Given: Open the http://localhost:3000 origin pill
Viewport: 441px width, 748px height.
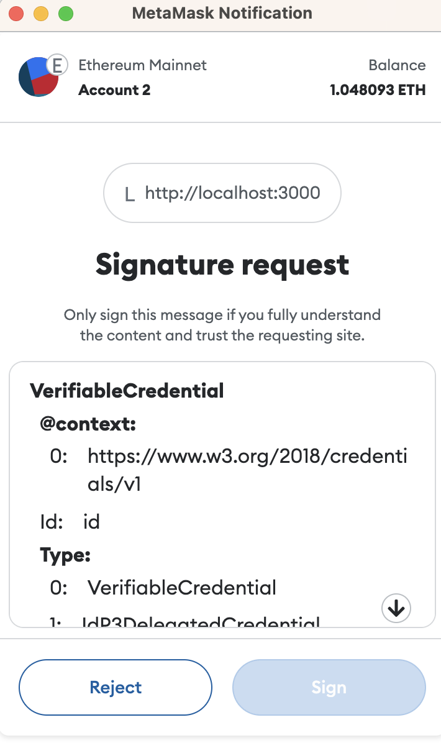Looking at the screenshot, I should pyautogui.click(x=222, y=193).
